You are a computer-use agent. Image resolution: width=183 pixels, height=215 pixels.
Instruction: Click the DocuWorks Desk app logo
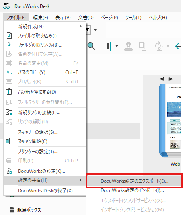pos(6,6)
